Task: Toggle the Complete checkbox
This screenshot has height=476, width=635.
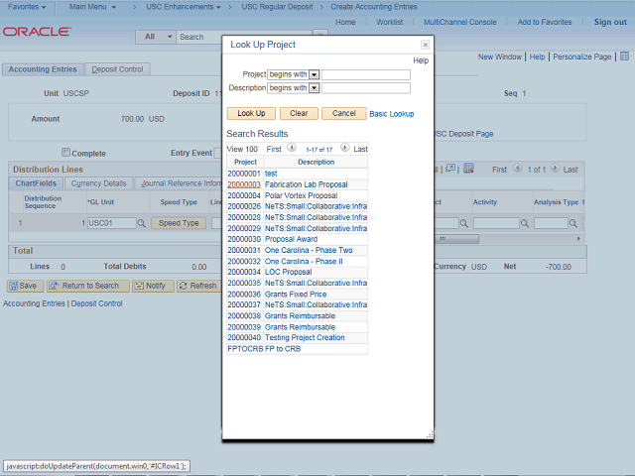Action: 65,152
